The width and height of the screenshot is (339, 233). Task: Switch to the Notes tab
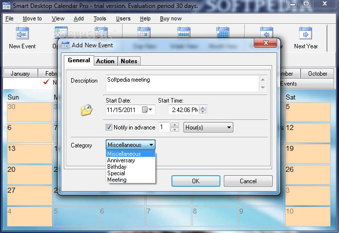pos(129,61)
